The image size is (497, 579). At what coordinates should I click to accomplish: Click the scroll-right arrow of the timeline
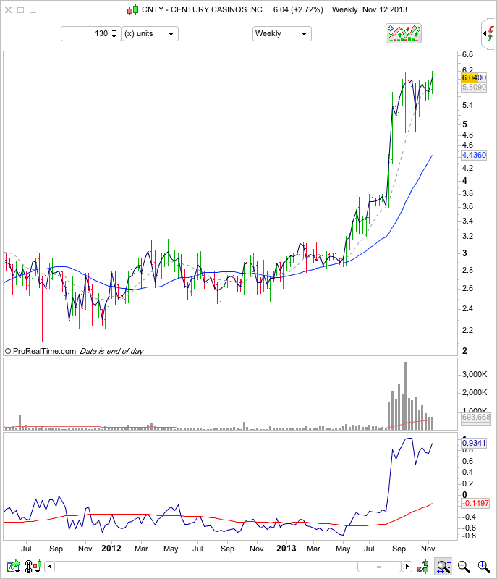407,566
